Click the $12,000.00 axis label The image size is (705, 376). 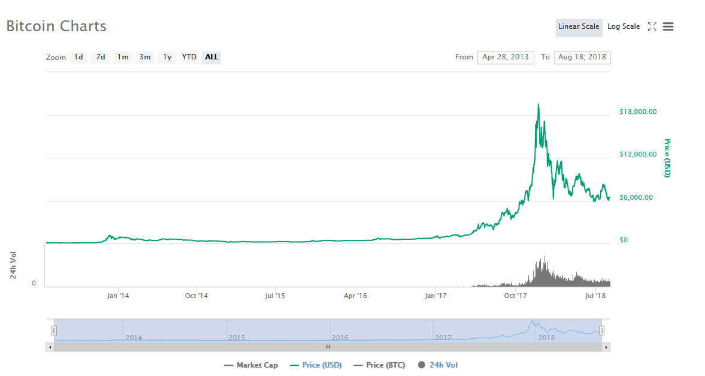pos(638,154)
